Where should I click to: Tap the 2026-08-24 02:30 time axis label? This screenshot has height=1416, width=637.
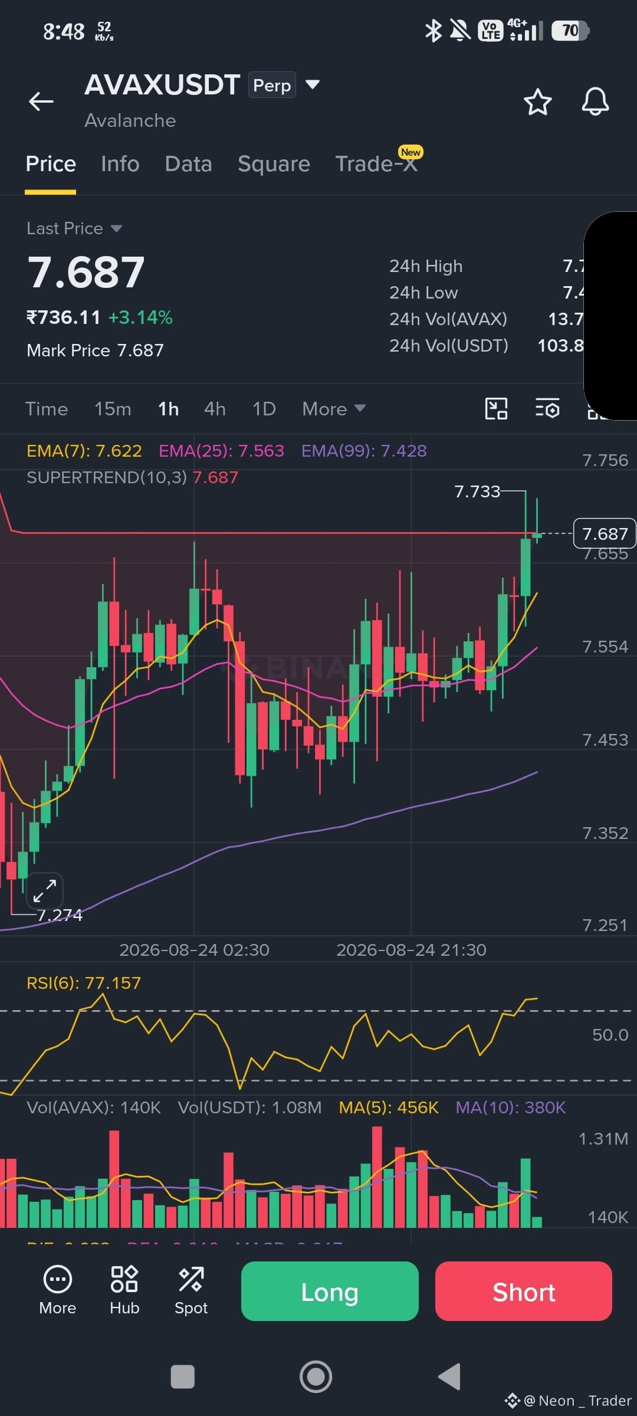(194, 950)
